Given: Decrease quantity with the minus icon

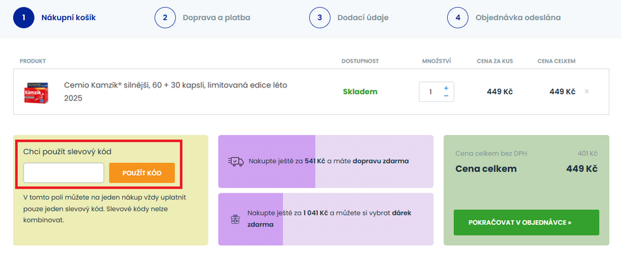Looking at the screenshot, I should [446, 96].
